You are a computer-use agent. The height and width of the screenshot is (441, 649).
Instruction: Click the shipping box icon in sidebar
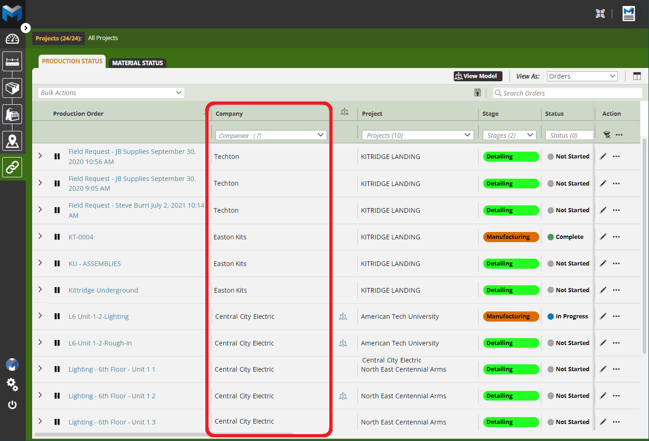point(12,87)
